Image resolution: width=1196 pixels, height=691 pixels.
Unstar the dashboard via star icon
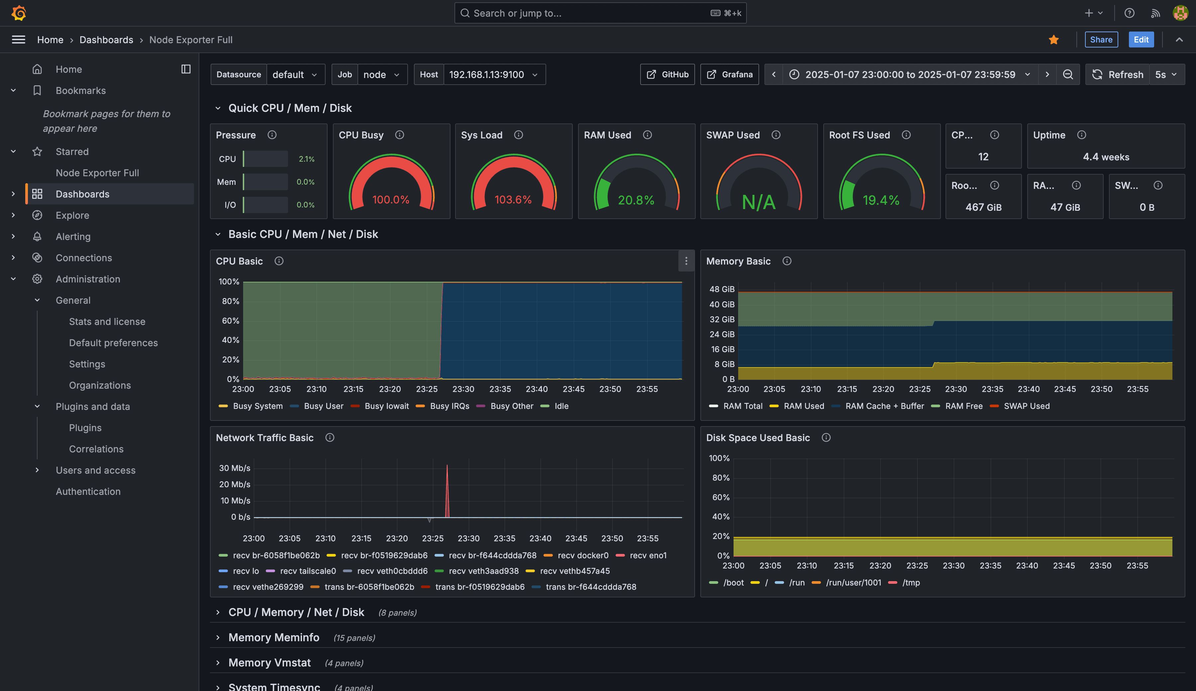tap(1053, 40)
